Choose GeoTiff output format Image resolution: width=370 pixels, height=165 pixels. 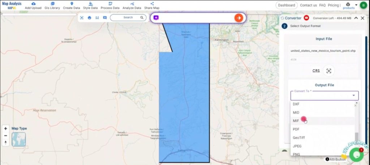click(x=299, y=138)
